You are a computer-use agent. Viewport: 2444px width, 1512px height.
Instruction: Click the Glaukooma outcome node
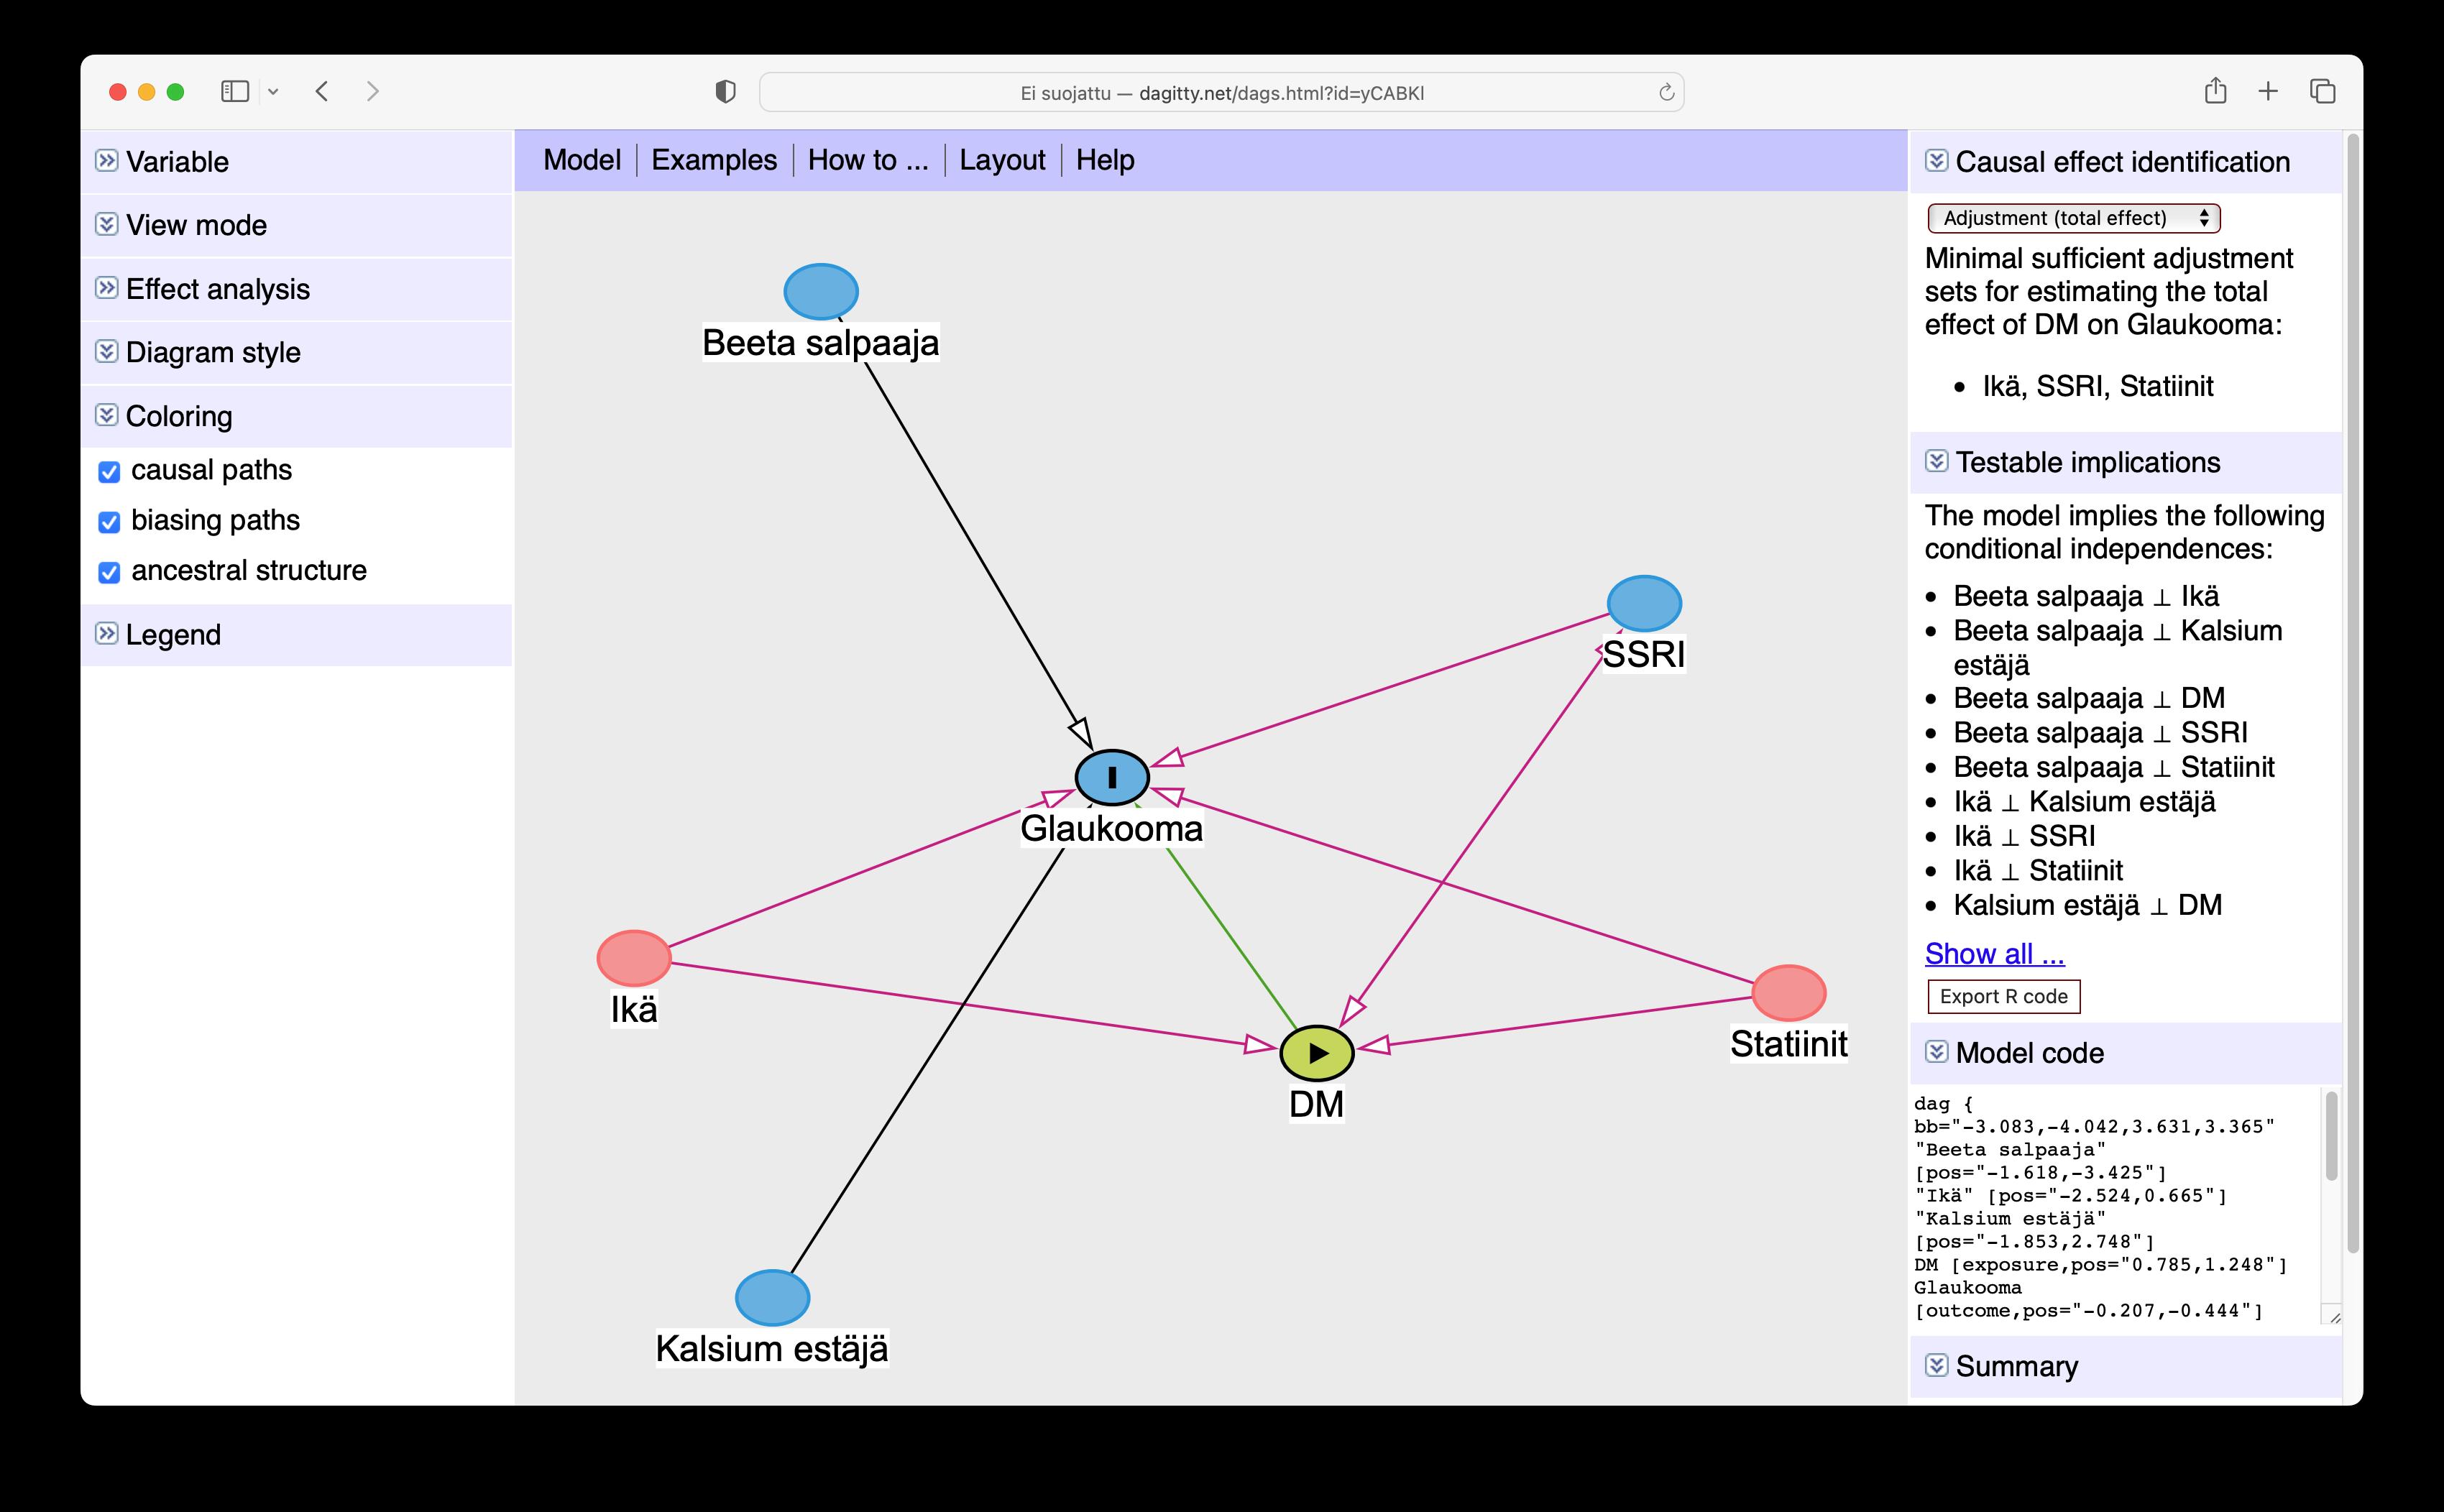(x=1112, y=777)
